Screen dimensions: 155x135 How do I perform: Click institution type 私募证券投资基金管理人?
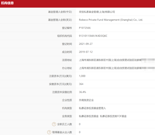click(92, 108)
